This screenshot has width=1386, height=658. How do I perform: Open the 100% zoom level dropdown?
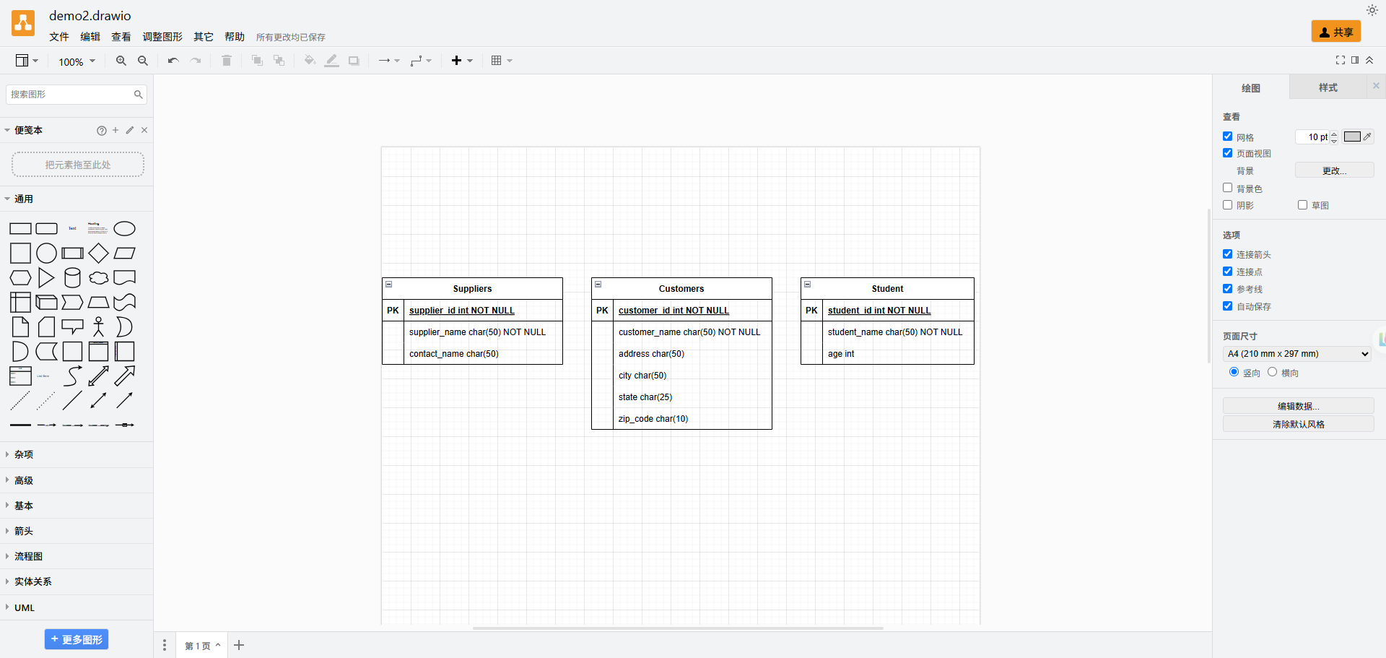tap(77, 61)
